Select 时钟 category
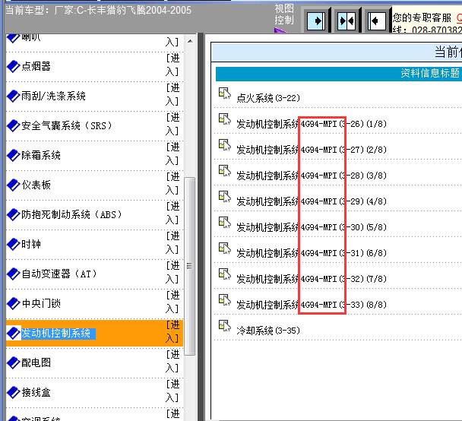The width and height of the screenshot is (462, 421). coord(31,244)
